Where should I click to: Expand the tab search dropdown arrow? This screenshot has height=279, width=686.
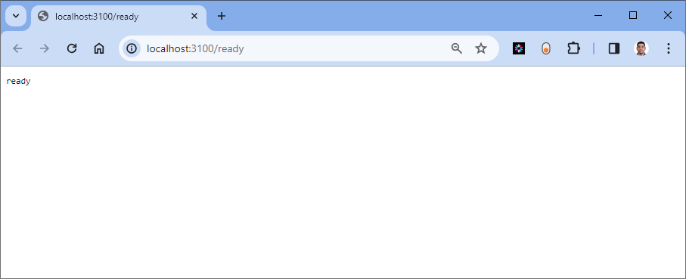point(16,16)
